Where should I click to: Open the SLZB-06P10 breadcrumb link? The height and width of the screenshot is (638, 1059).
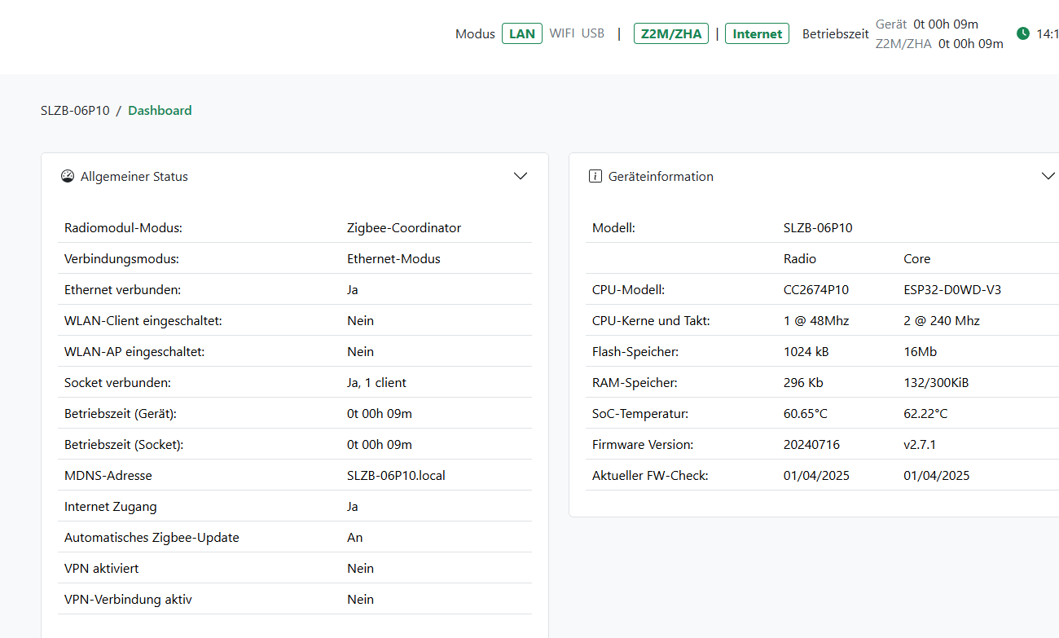[75, 111]
